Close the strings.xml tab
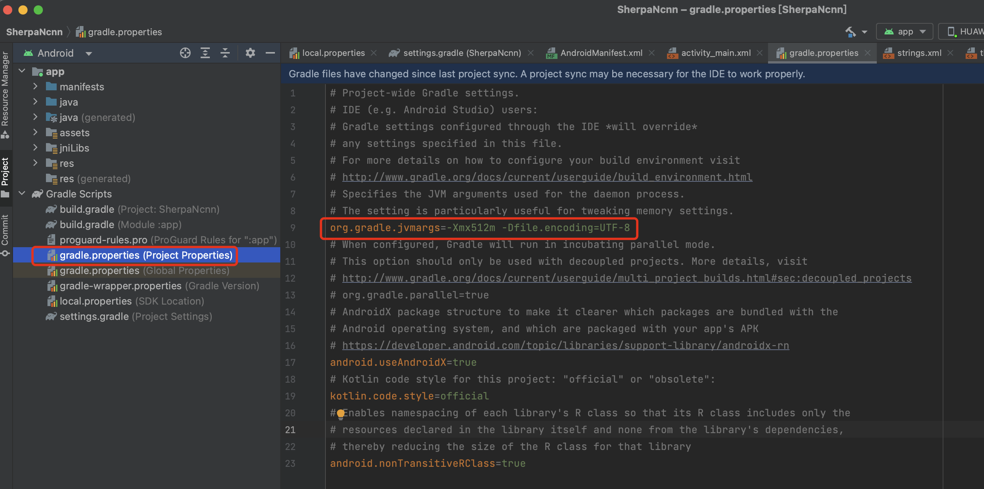 [950, 53]
